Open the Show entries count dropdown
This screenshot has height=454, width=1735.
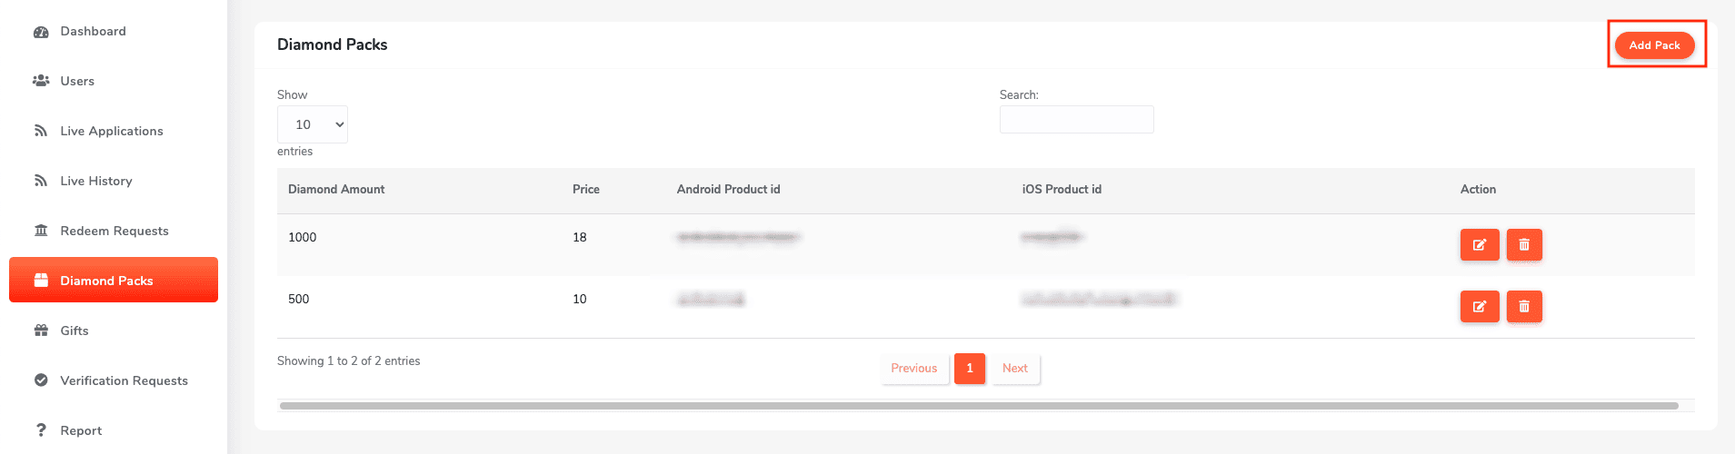click(312, 124)
